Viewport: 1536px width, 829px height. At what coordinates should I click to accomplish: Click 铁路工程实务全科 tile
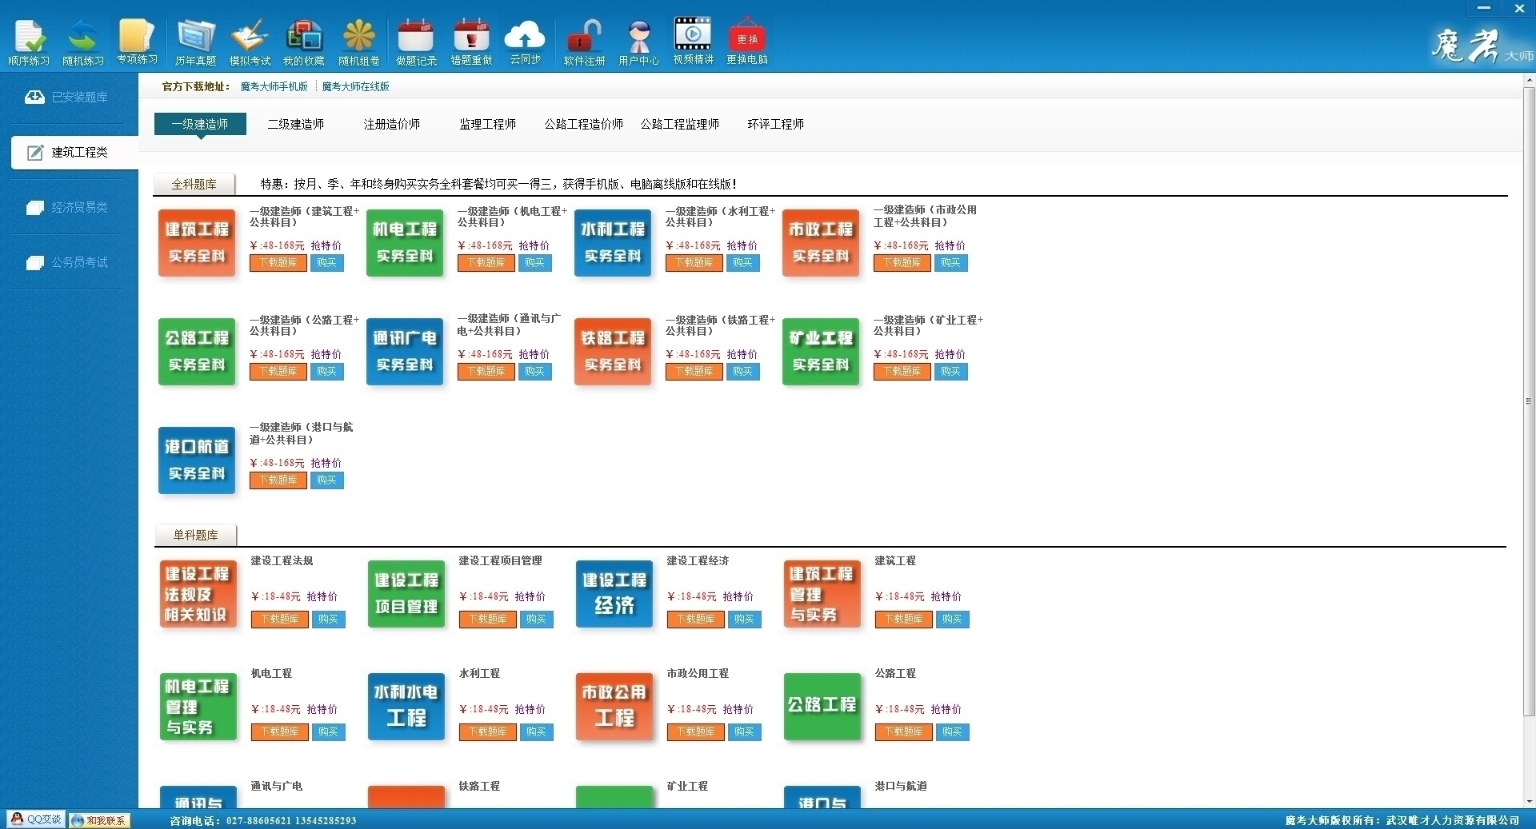tap(613, 352)
